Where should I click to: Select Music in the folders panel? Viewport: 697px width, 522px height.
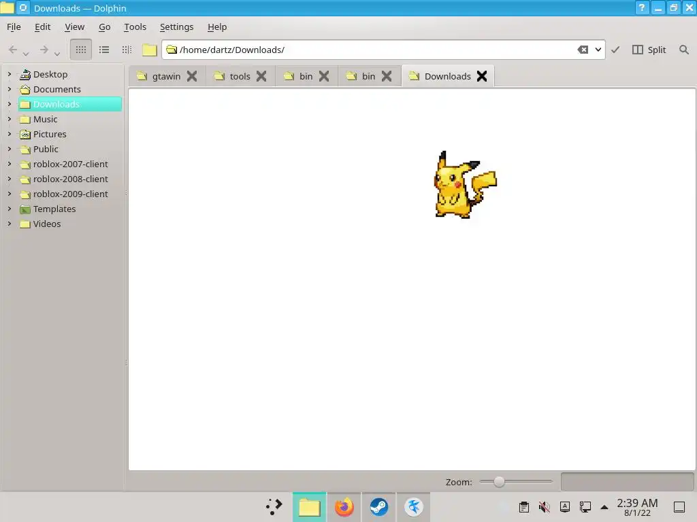pyautogui.click(x=39, y=119)
